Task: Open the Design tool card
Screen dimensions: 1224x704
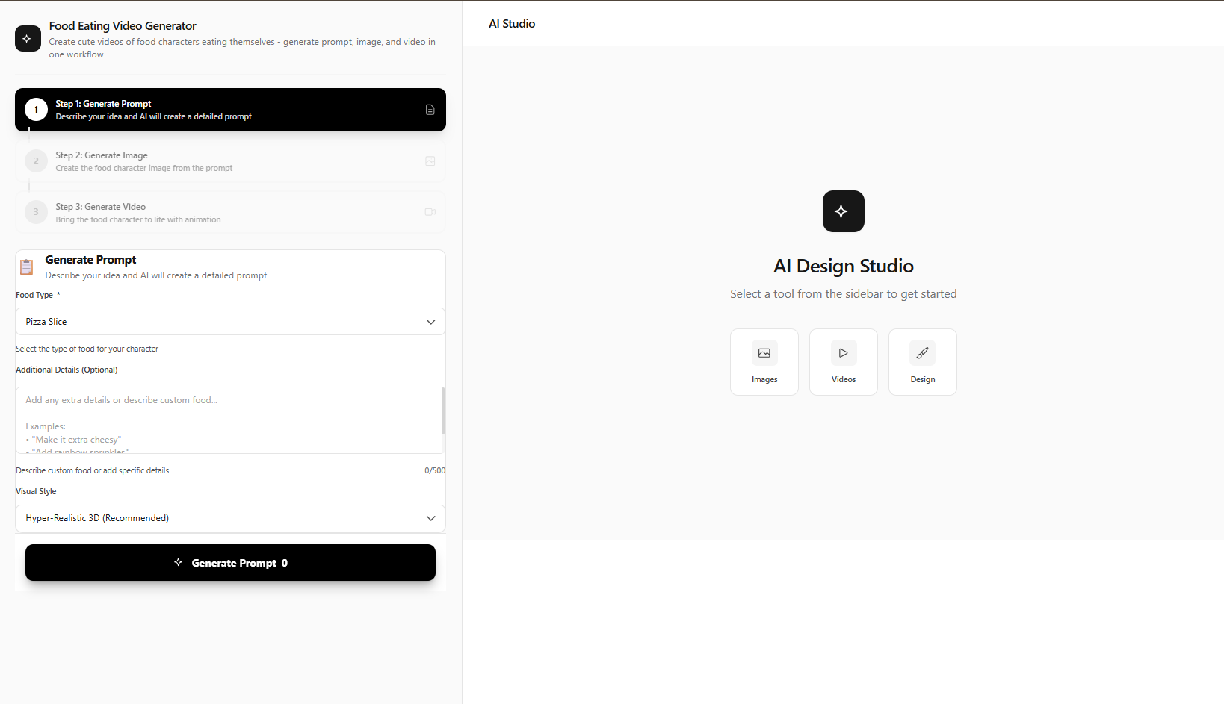Action: coord(923,362)
